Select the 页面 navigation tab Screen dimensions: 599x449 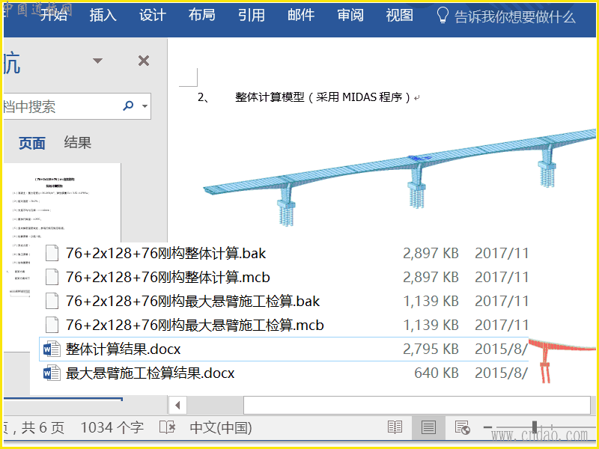[32, 144]
